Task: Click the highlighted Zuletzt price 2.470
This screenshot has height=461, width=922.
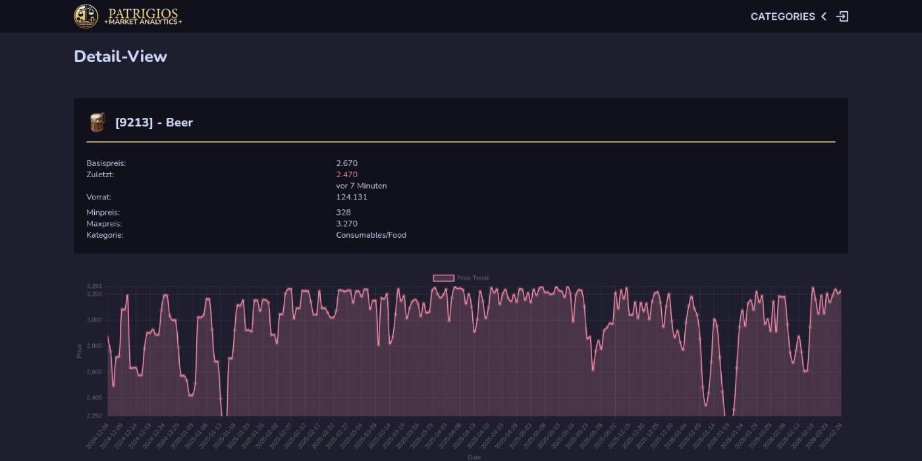Action: pyautogui.click(x=346, y=174)
